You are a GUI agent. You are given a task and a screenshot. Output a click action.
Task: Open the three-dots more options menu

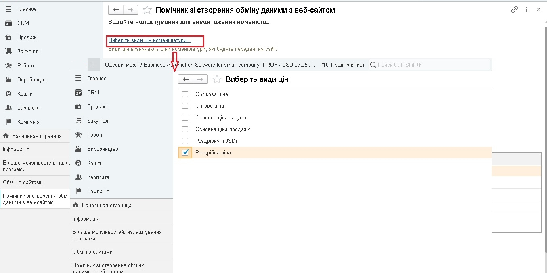click(527, 10)
